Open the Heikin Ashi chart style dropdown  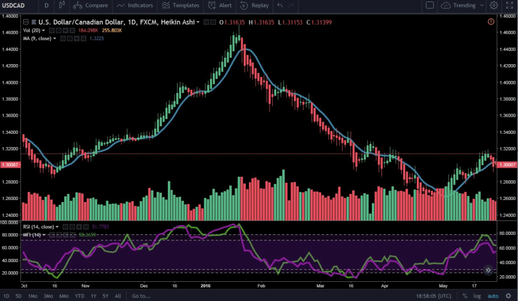(197, 22)
